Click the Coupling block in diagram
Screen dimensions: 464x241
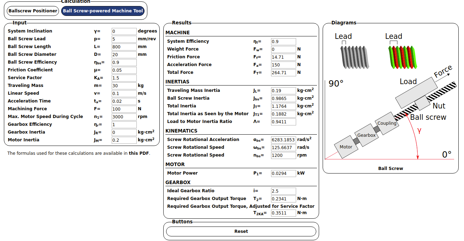coord(387,123)
